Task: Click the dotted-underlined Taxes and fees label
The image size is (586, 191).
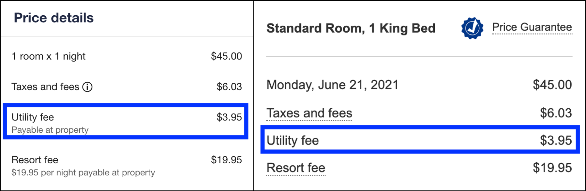Action: click(309, 113)
